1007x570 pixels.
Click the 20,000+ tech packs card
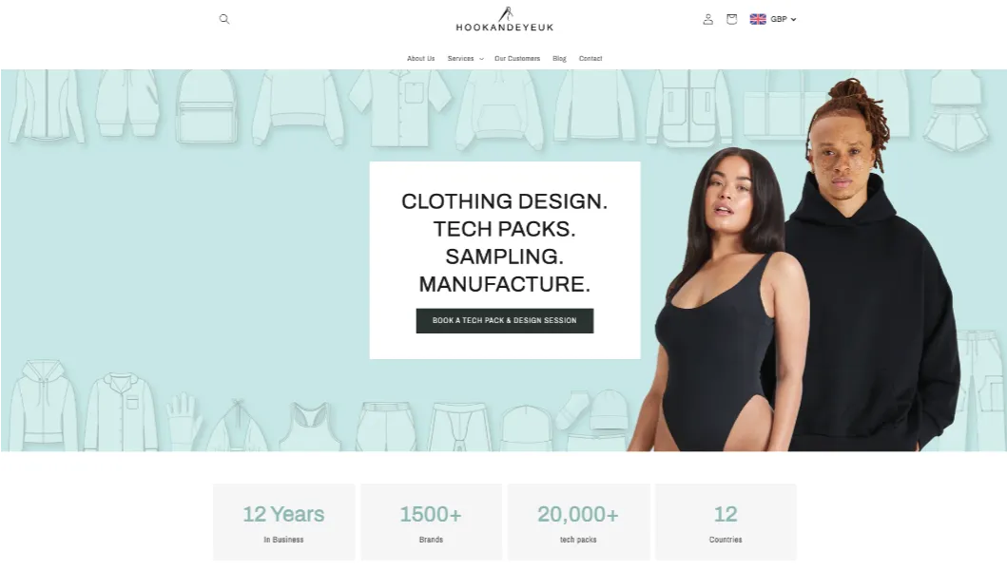(x=579, y=522)
